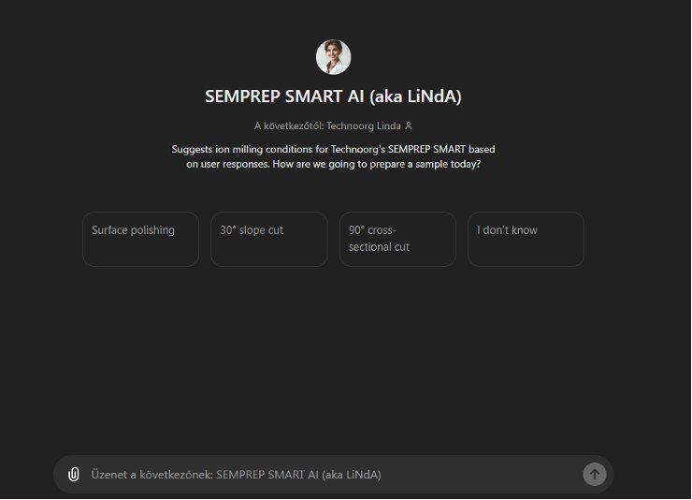Open the Technoorg Linda author link

point(364,125)
